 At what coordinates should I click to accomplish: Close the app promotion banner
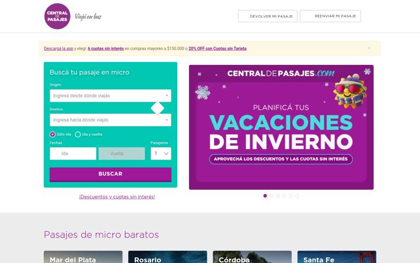pyautogui.click(x=369, y=48)
